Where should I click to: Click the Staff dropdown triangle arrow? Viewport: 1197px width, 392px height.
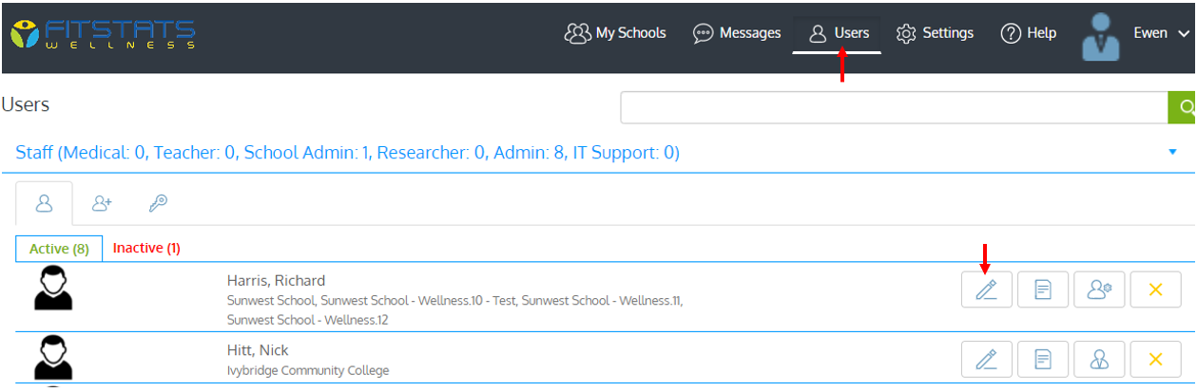click(1172, 152)
